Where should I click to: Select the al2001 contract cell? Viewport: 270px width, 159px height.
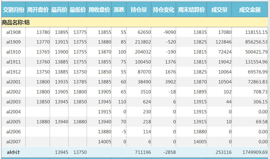pos(13,82)
